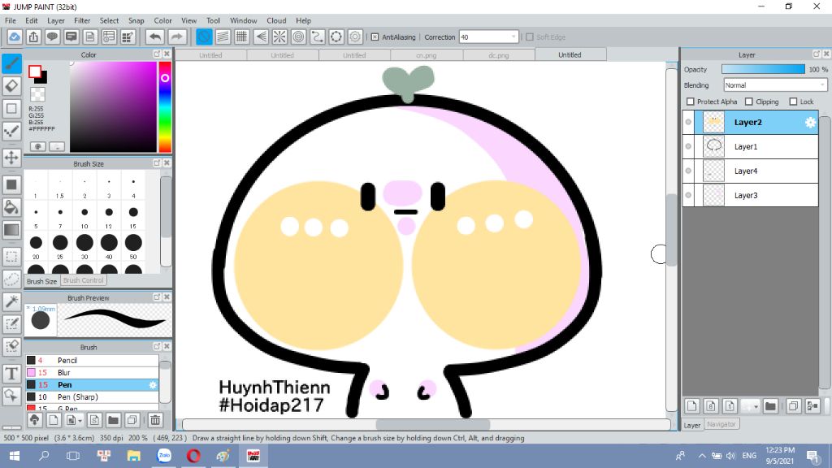Click the Undo arrow

tap(155, 37)
